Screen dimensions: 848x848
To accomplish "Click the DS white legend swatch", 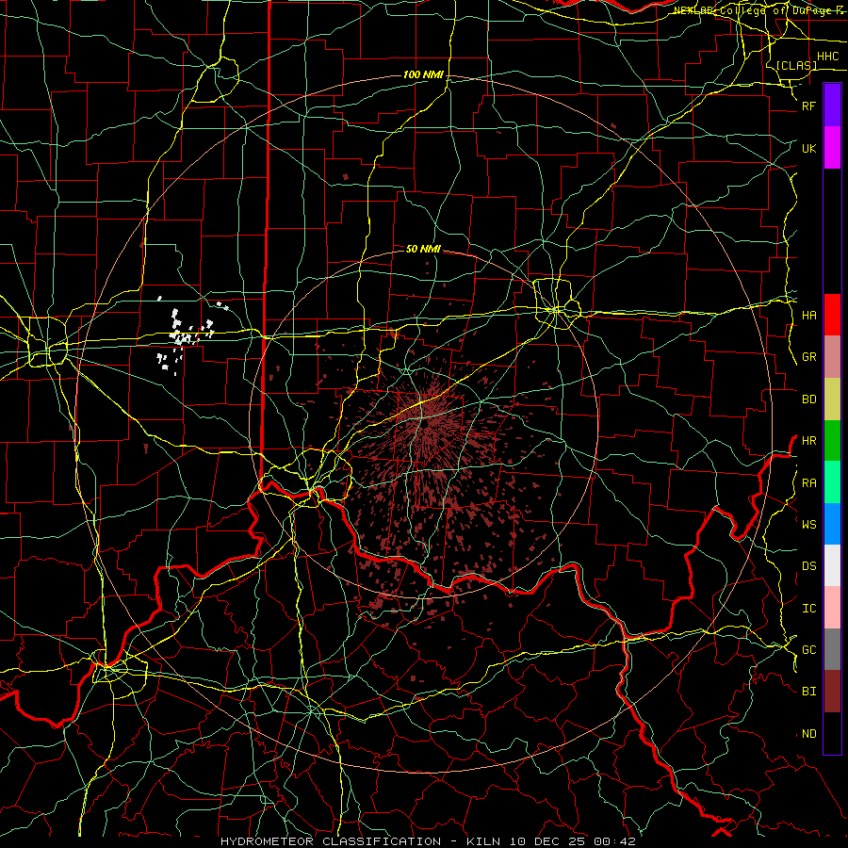I will tap(832, 565).
